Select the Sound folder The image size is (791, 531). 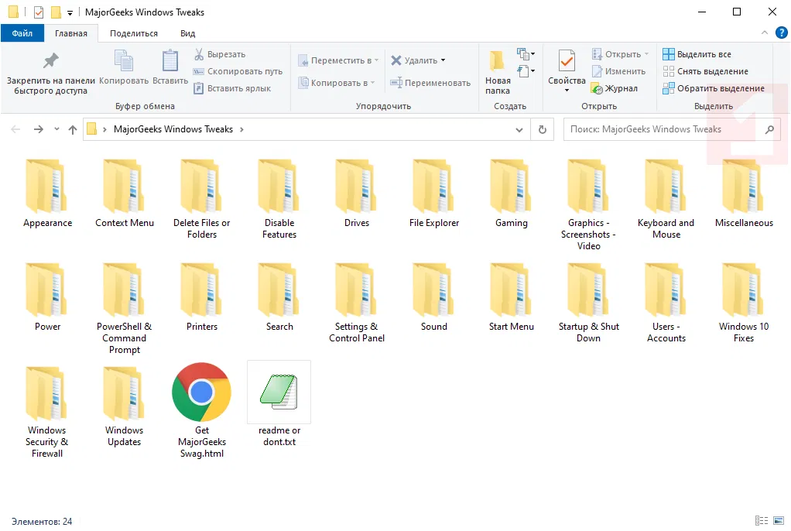[434, 298]
